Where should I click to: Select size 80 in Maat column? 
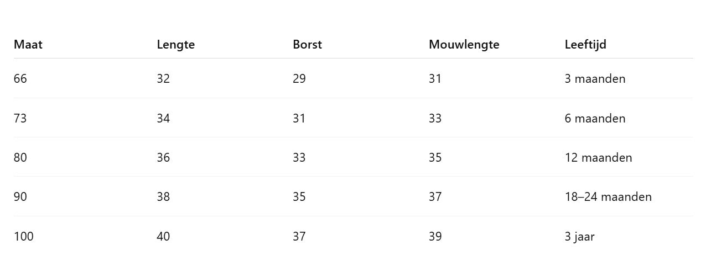tap(20, 158)
